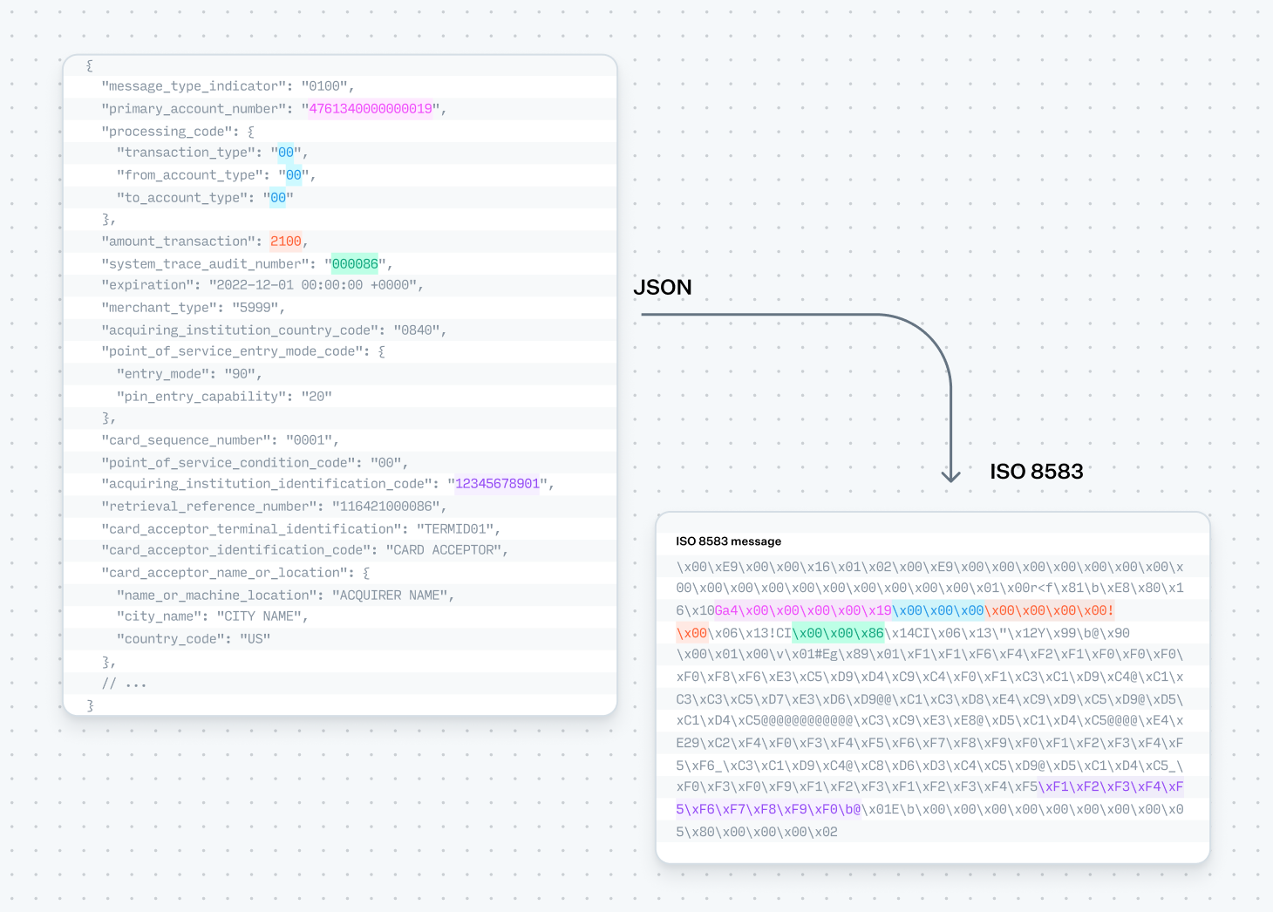
Task: Select the message_type_indicator line
Action: (227, 86)
